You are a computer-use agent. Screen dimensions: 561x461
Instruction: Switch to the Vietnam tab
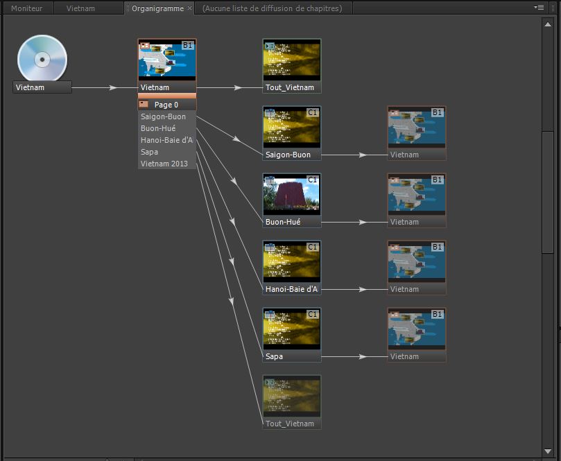80,8
